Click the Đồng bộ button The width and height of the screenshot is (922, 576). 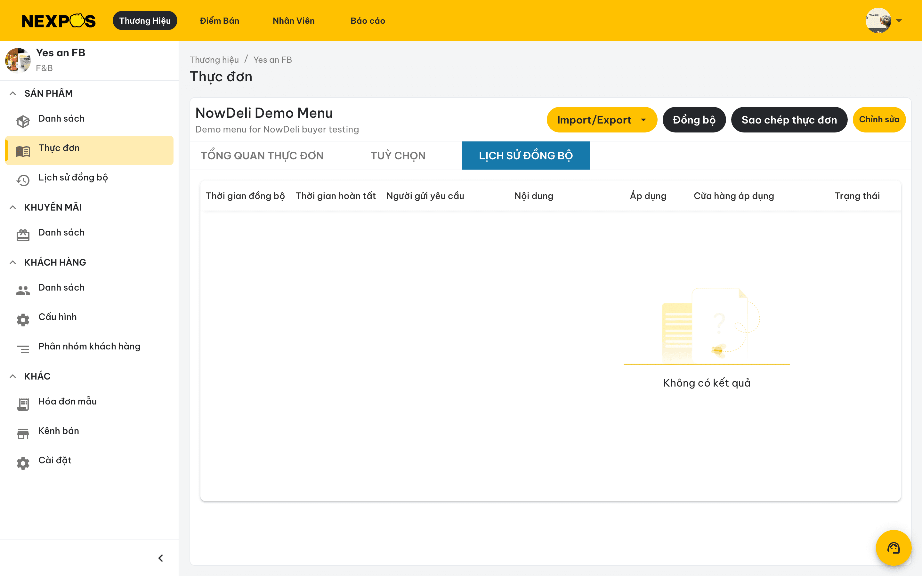pos(694,120)
